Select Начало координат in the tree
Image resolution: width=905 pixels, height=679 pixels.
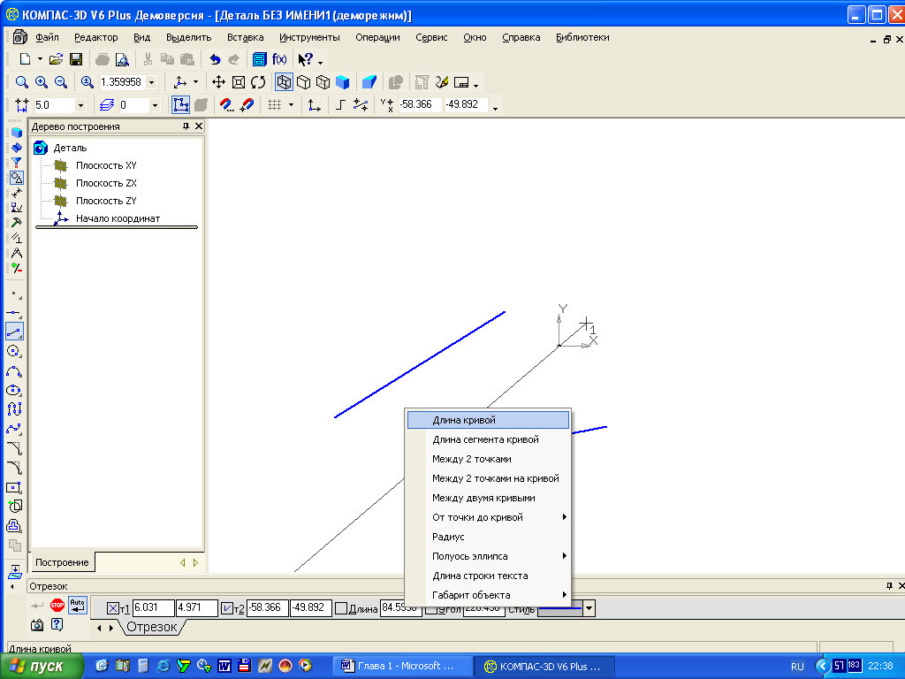118,219
